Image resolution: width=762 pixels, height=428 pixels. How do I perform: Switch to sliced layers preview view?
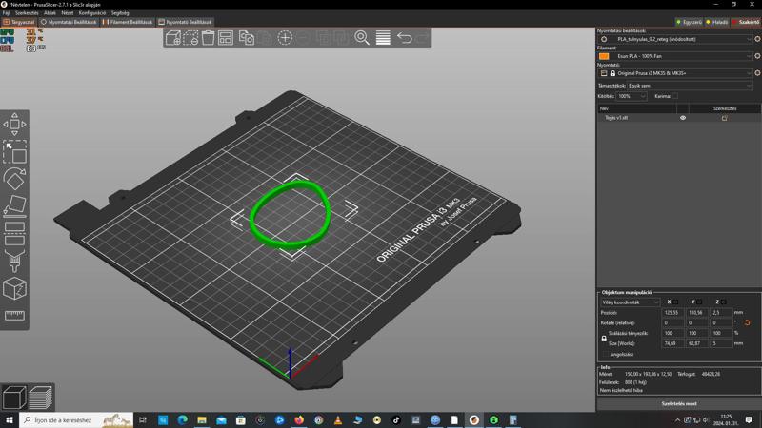point(40,397)
